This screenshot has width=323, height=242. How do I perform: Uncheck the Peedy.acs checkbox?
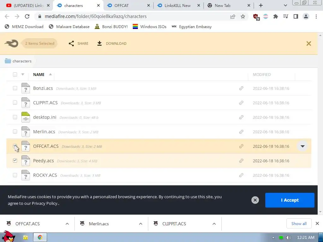click(15, 160)
